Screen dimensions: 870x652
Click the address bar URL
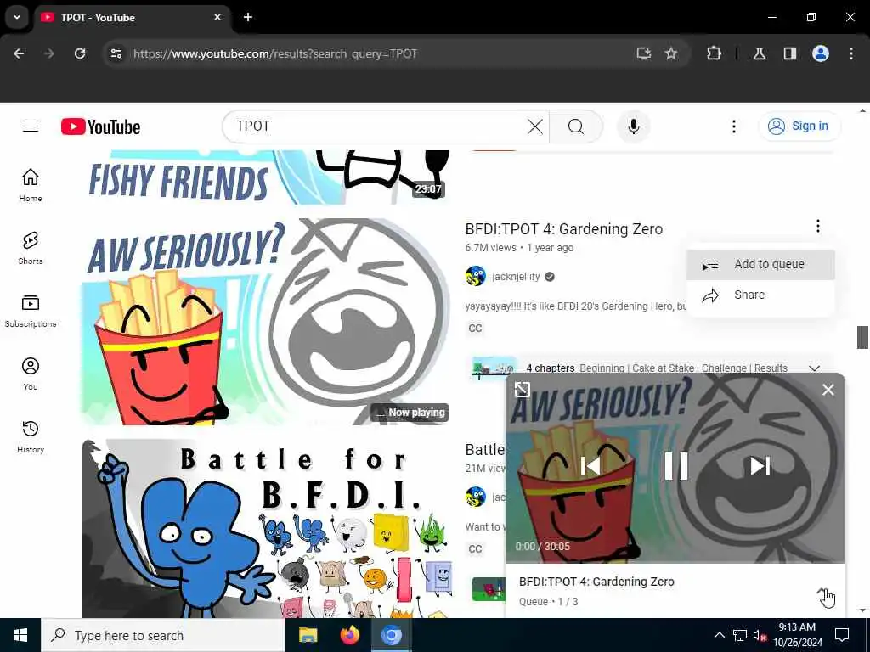pyautogui.click(x=275, y=53)
